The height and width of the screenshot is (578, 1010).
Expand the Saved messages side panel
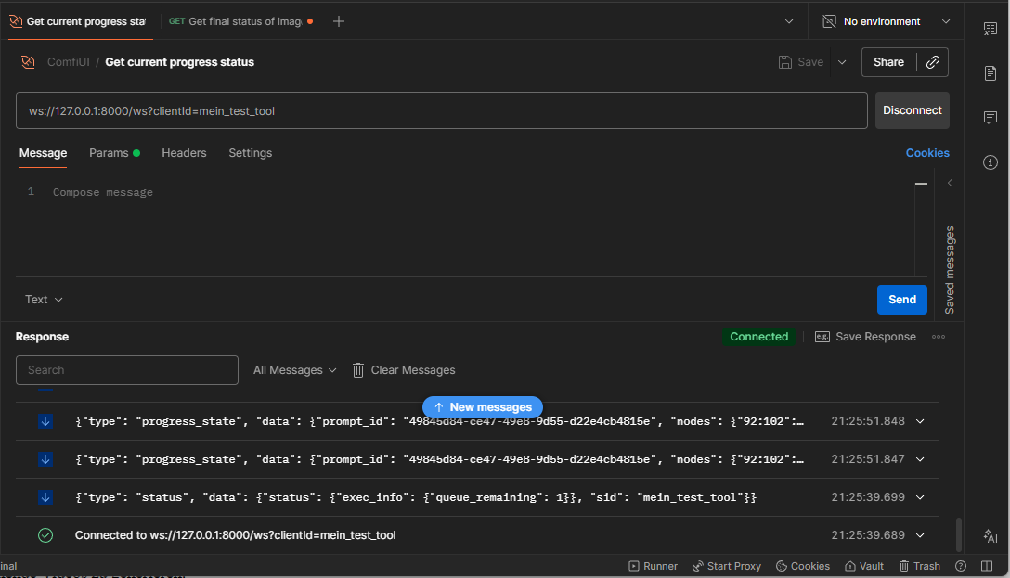(x=950, y=184)
